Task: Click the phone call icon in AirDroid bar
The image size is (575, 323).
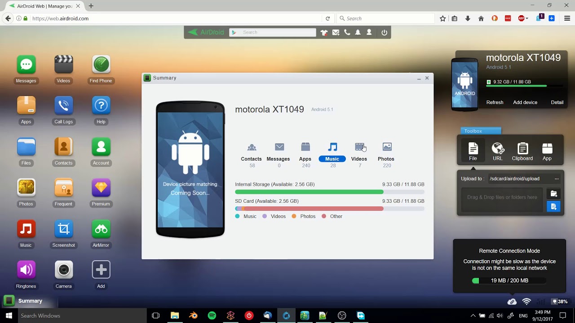Action: pos(347,32)
